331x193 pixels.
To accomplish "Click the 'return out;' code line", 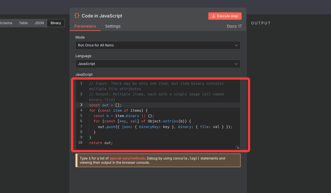I will (x=101, y=143).
